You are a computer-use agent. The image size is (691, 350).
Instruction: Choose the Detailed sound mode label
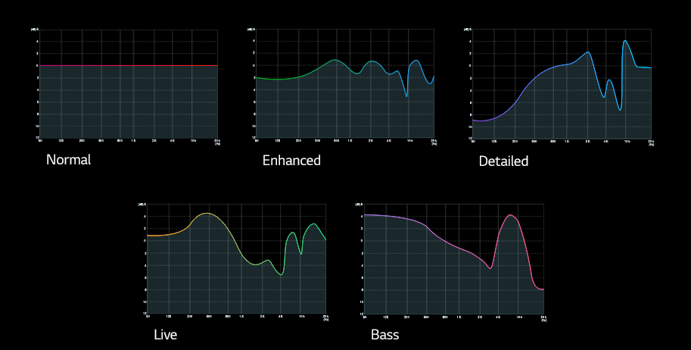pyautogui.click(x=503, y=161)
